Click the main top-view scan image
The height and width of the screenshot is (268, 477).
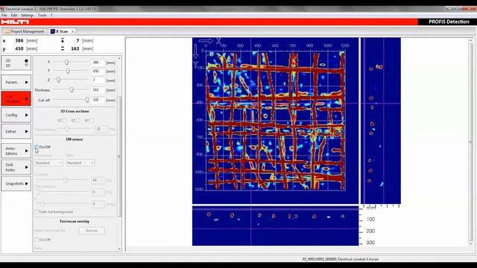click(275, 121)
